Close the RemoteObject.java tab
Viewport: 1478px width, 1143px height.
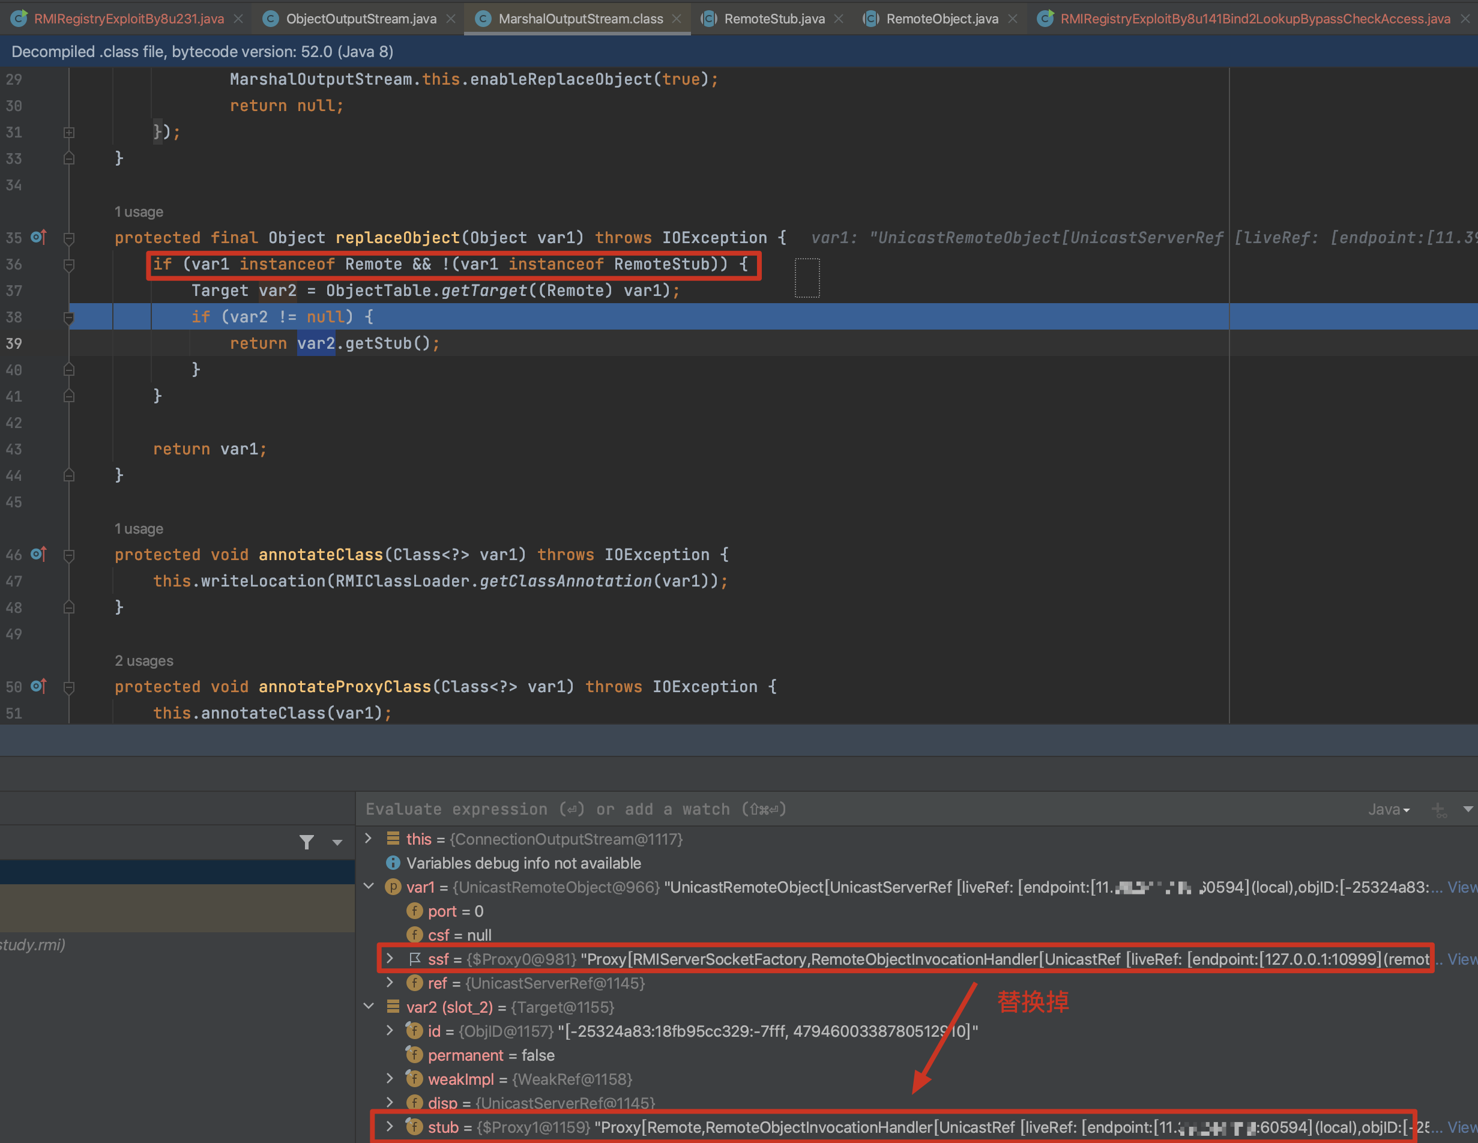[1012, 19]
